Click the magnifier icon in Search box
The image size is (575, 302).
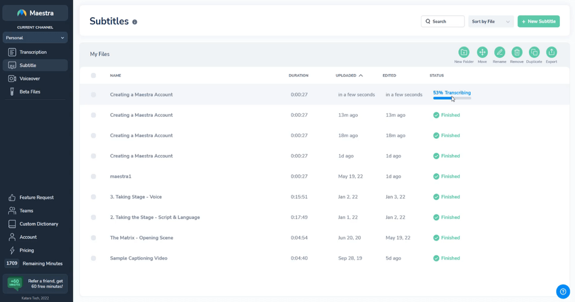428,21
